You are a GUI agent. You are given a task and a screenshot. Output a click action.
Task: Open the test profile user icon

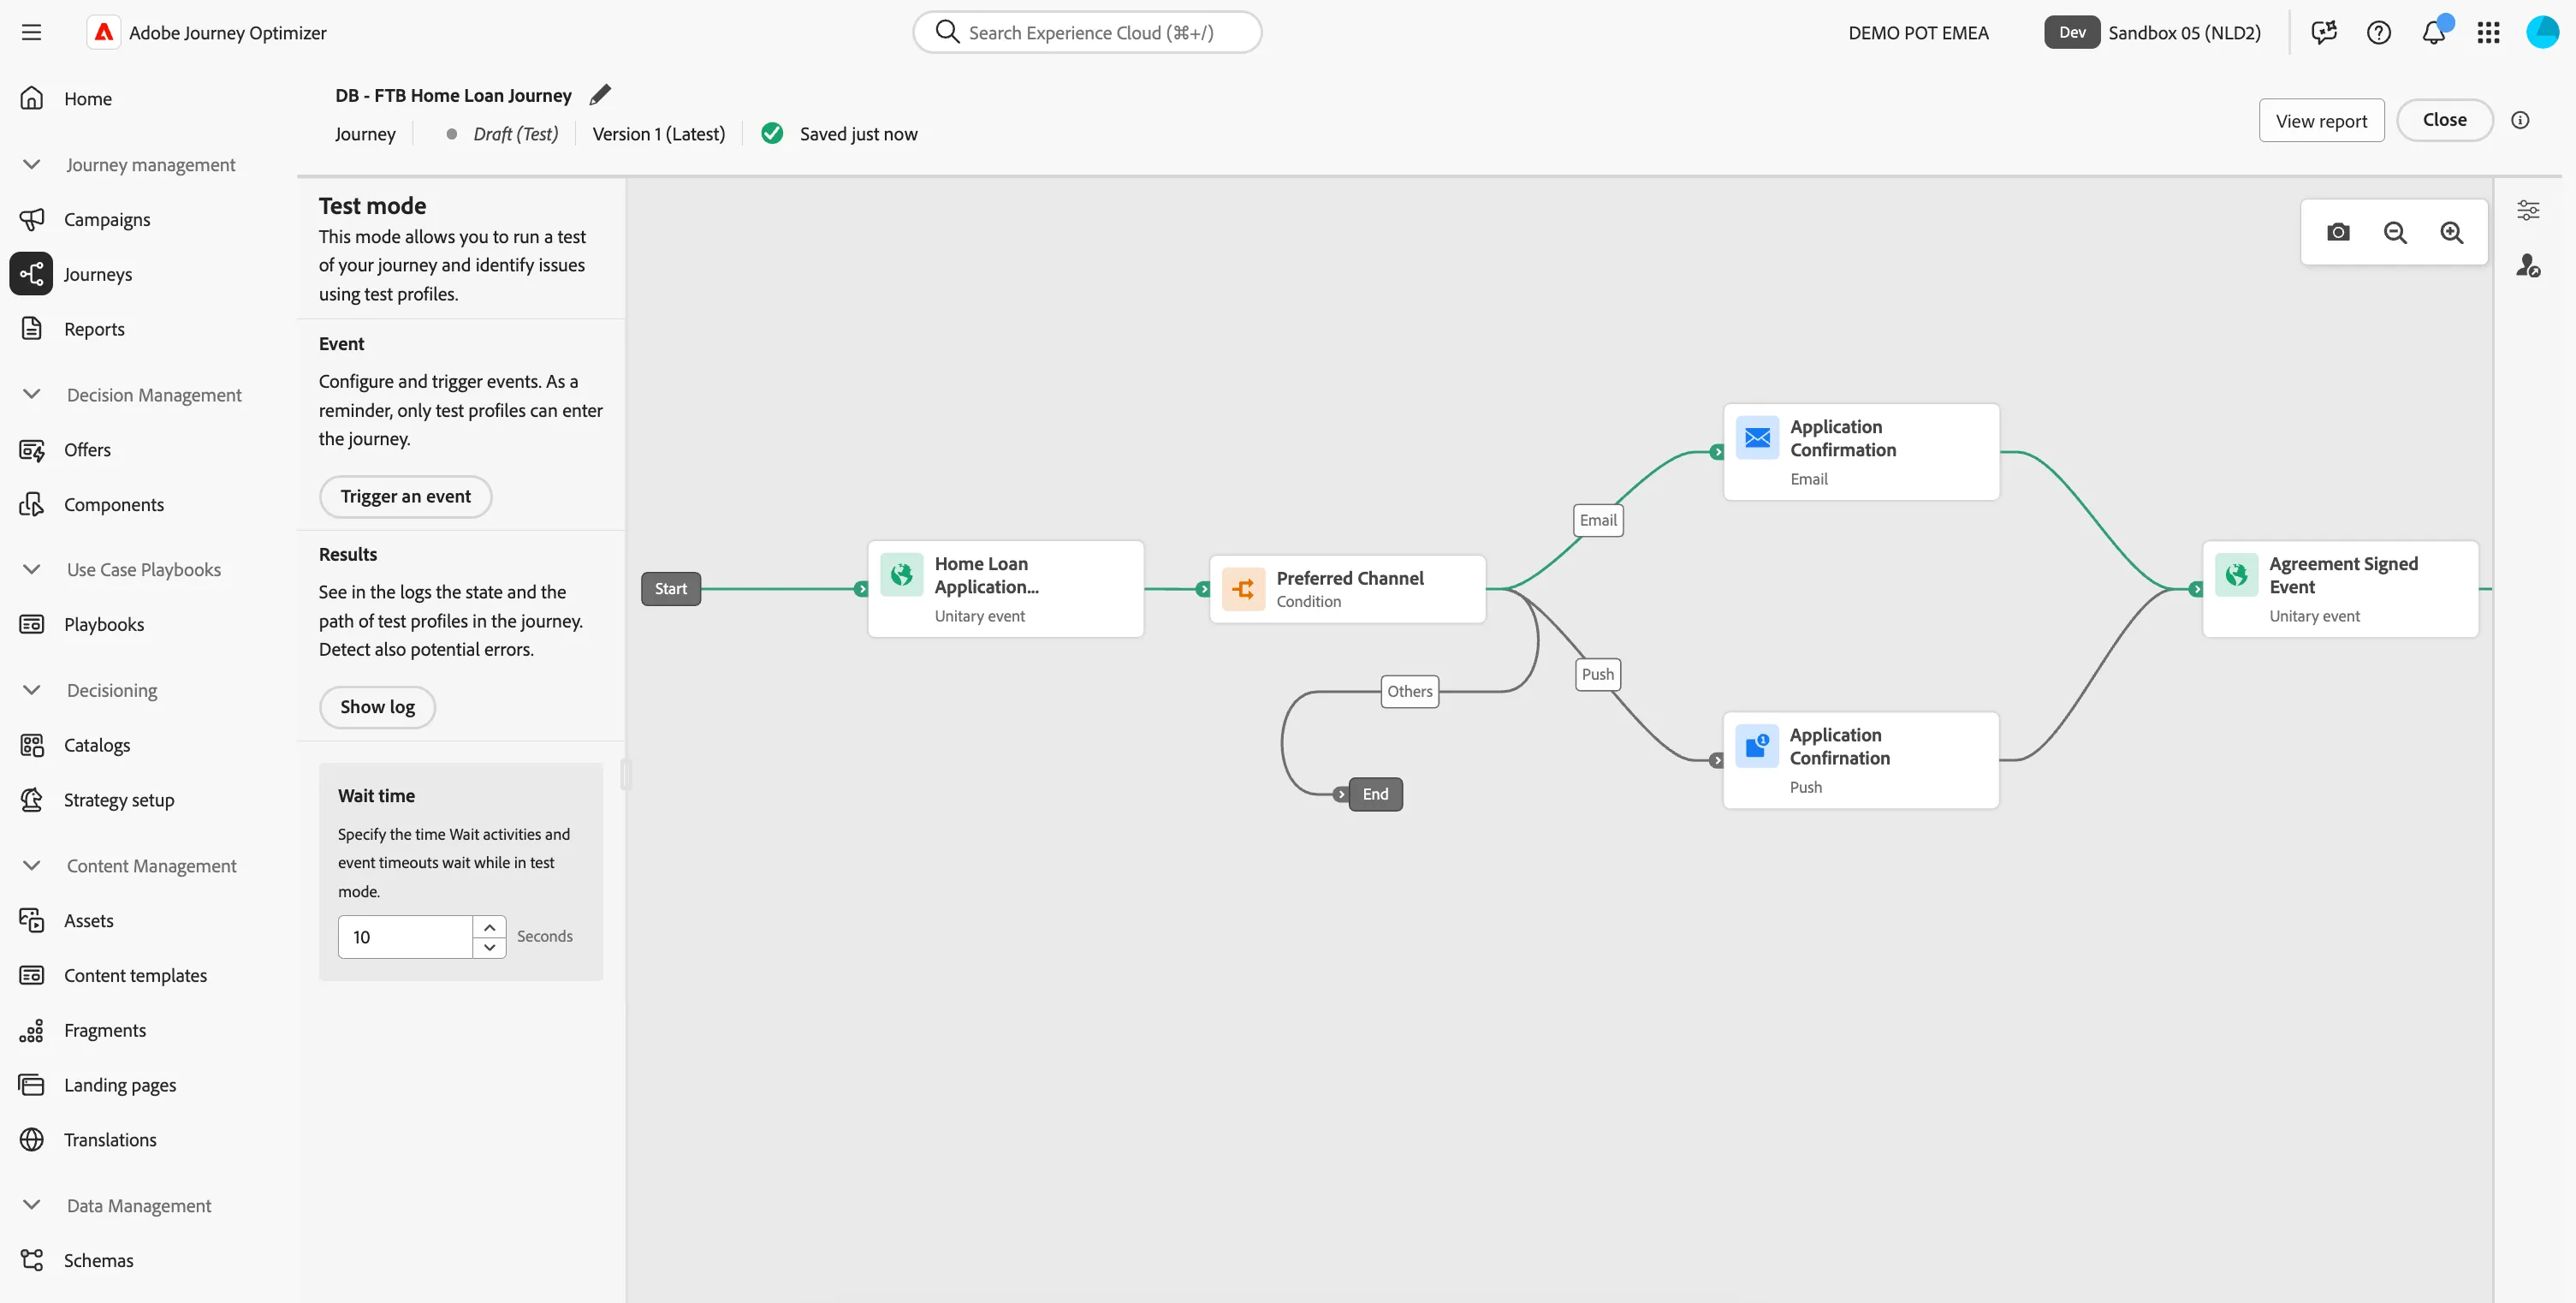tap(2528, 266)
